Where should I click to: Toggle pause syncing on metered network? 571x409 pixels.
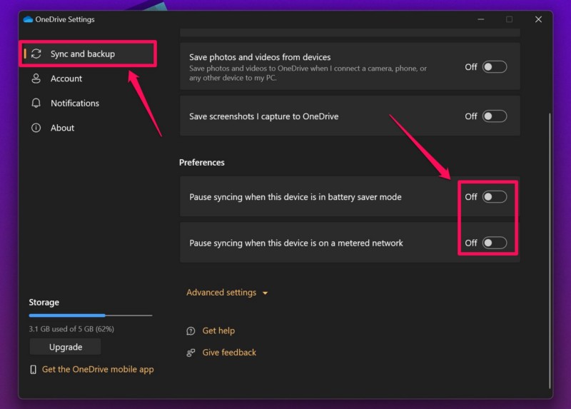click(x=494, y=243)
